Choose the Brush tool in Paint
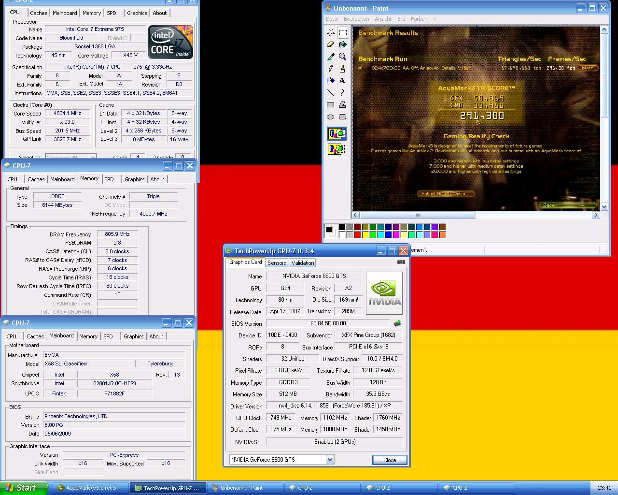Image resolution: width=618 pixels, height=495 pixels. click(343, 69)
